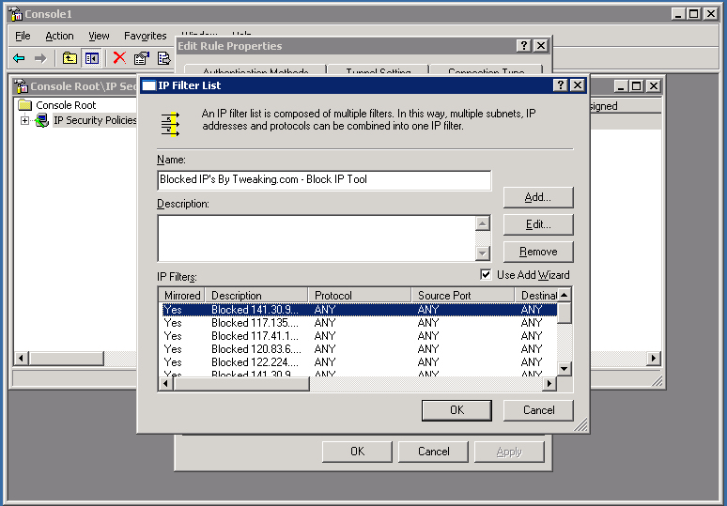Click the Back arrow toolbar icon
The image size is (727, 506).
[x=19, y=58]
